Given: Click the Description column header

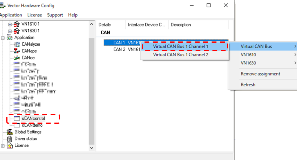Looking at the screenshot, I should point(181,25).
